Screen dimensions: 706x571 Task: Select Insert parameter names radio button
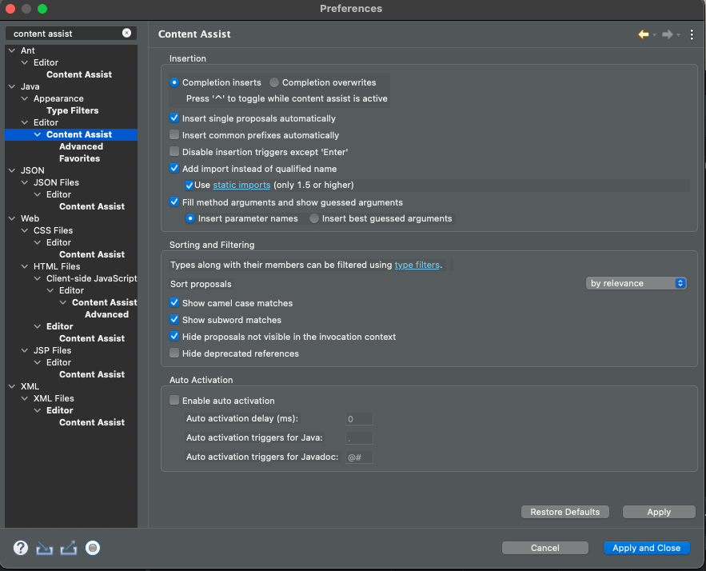(190, 218)
